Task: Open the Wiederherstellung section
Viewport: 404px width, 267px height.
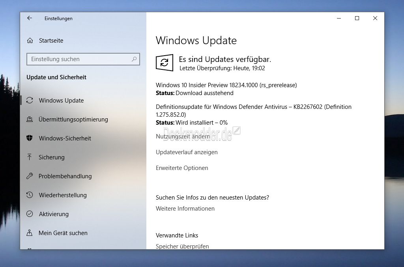Action: [63, 195]
